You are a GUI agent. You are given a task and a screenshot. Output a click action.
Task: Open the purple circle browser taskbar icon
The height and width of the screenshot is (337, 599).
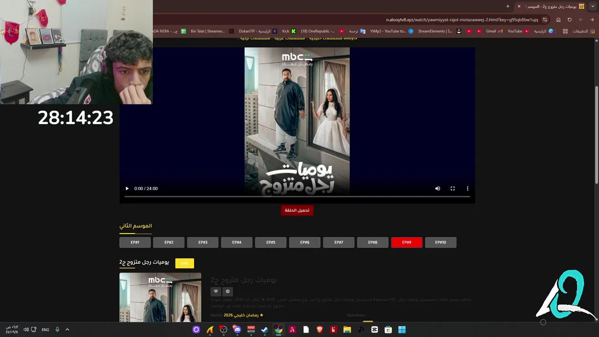[x=196, y=330]
